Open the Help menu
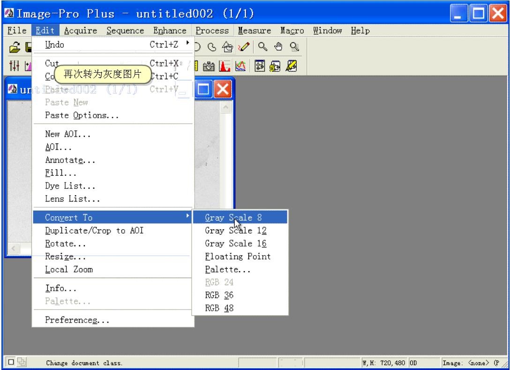This screenshot has height=370, width=510. coord(360,30)
